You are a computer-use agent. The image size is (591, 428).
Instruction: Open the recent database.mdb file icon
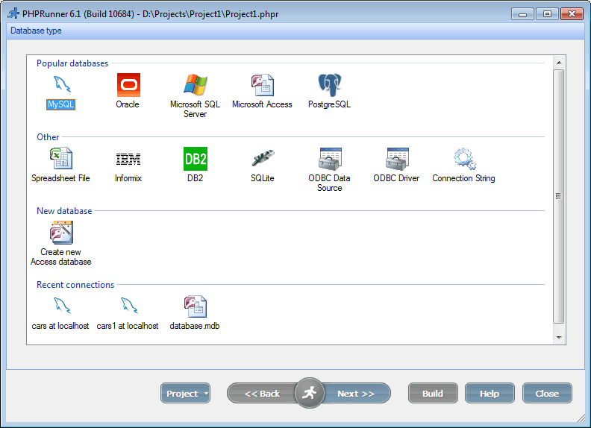point(196,306)
